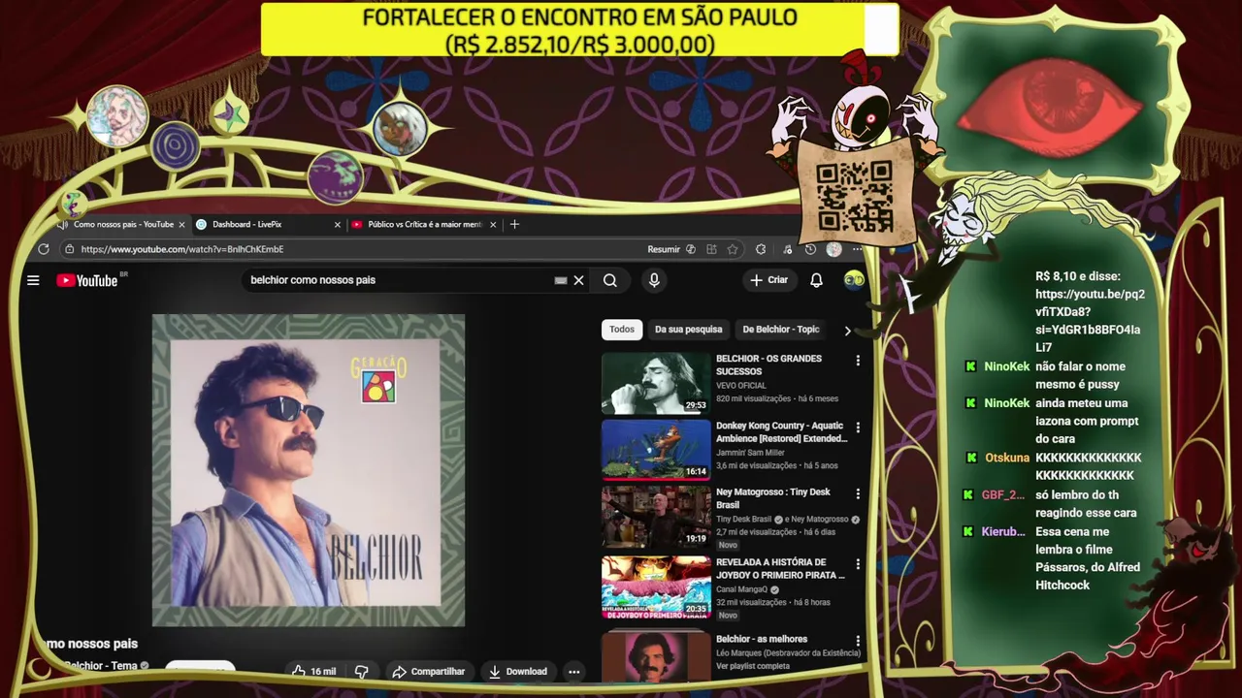The width and height of the screenshot is (1242, 698).
Task: Run search with the magnifier button
Action: [610, 280]
